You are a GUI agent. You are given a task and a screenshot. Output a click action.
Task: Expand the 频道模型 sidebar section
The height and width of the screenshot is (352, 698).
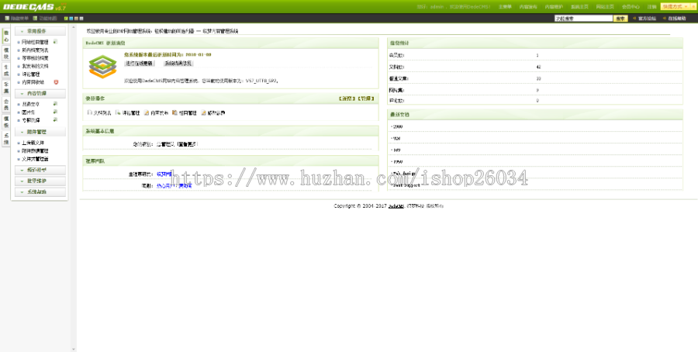pyautogui.click(x=40, y=170)
